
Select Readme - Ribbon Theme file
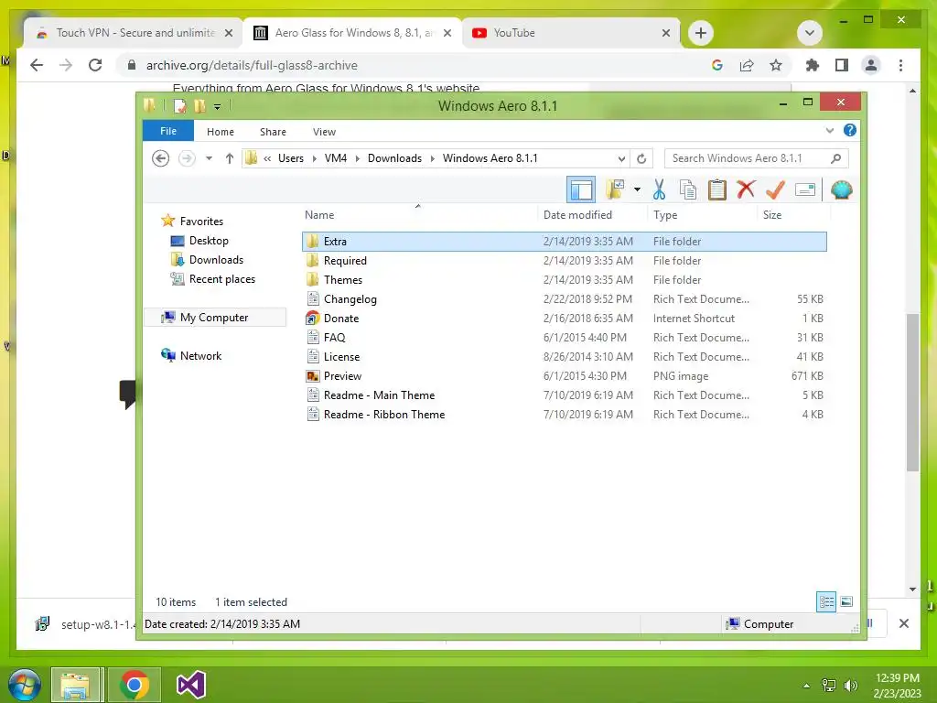pos(564,415)
